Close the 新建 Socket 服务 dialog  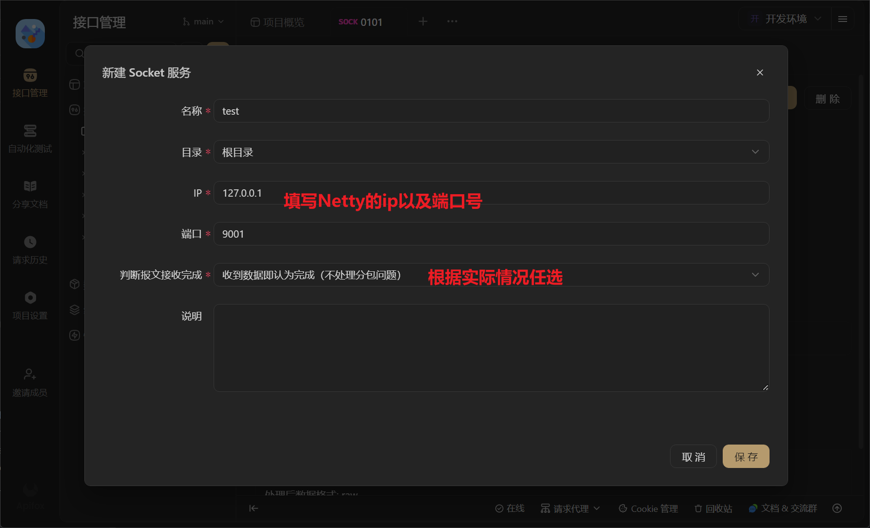click(759, 73)
